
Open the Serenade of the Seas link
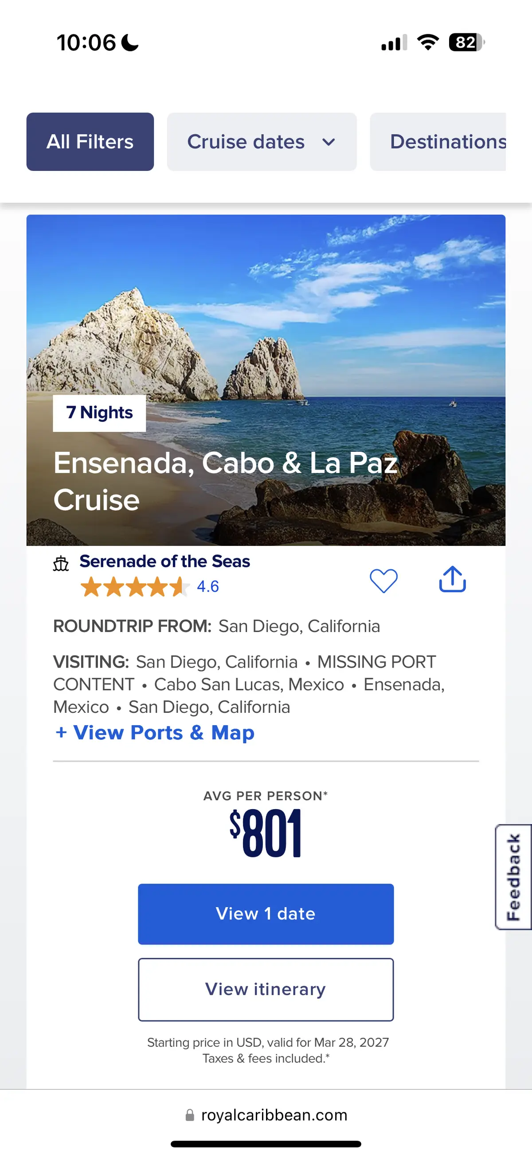(x=164, y=561)
